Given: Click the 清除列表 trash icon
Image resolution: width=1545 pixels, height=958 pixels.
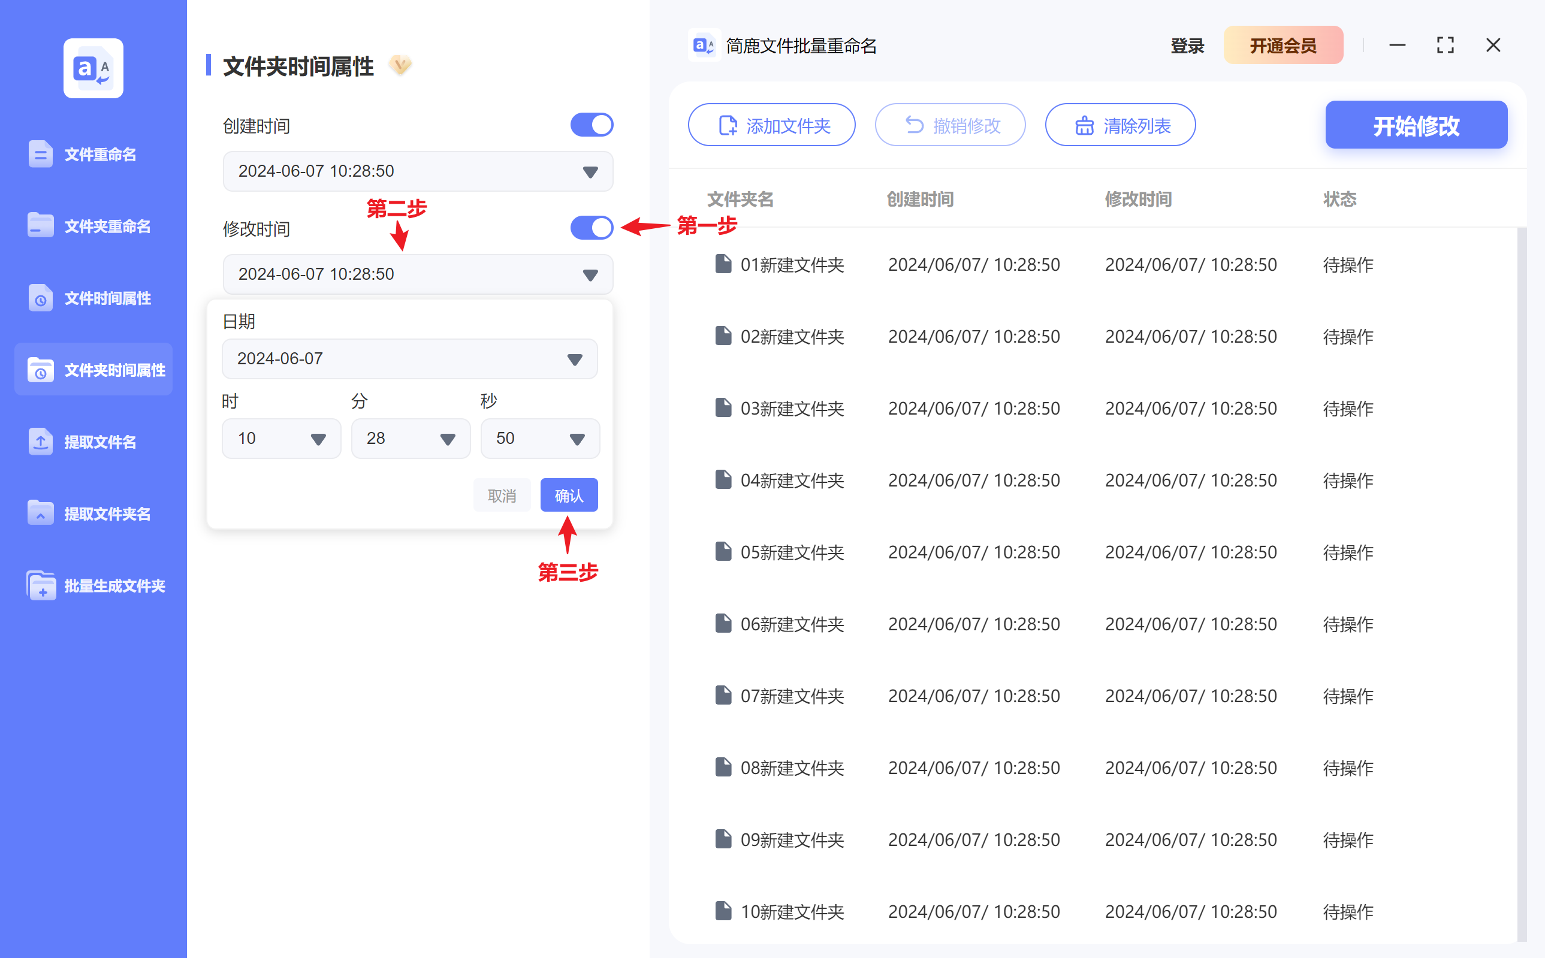Looking at the screenshot, I should [x=1084, y=125].
